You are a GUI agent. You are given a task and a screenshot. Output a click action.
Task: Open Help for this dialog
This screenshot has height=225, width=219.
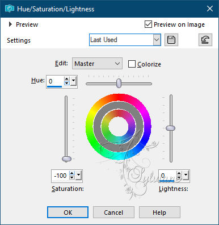point(159,213)
